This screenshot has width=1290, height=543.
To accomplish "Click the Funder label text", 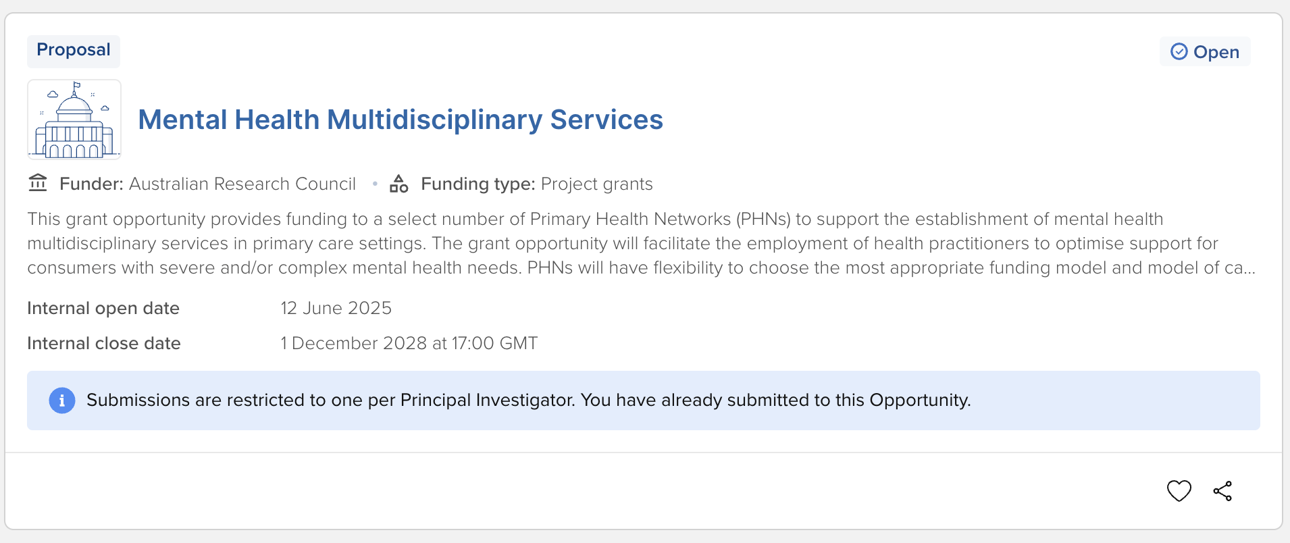I will point(91,184).
